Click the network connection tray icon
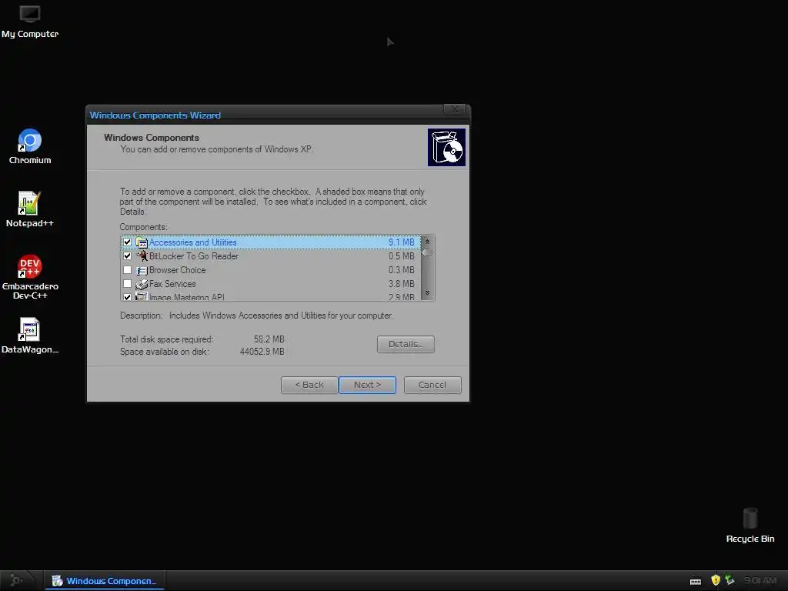This screenshot has width=788, height=591. (730, 580)
